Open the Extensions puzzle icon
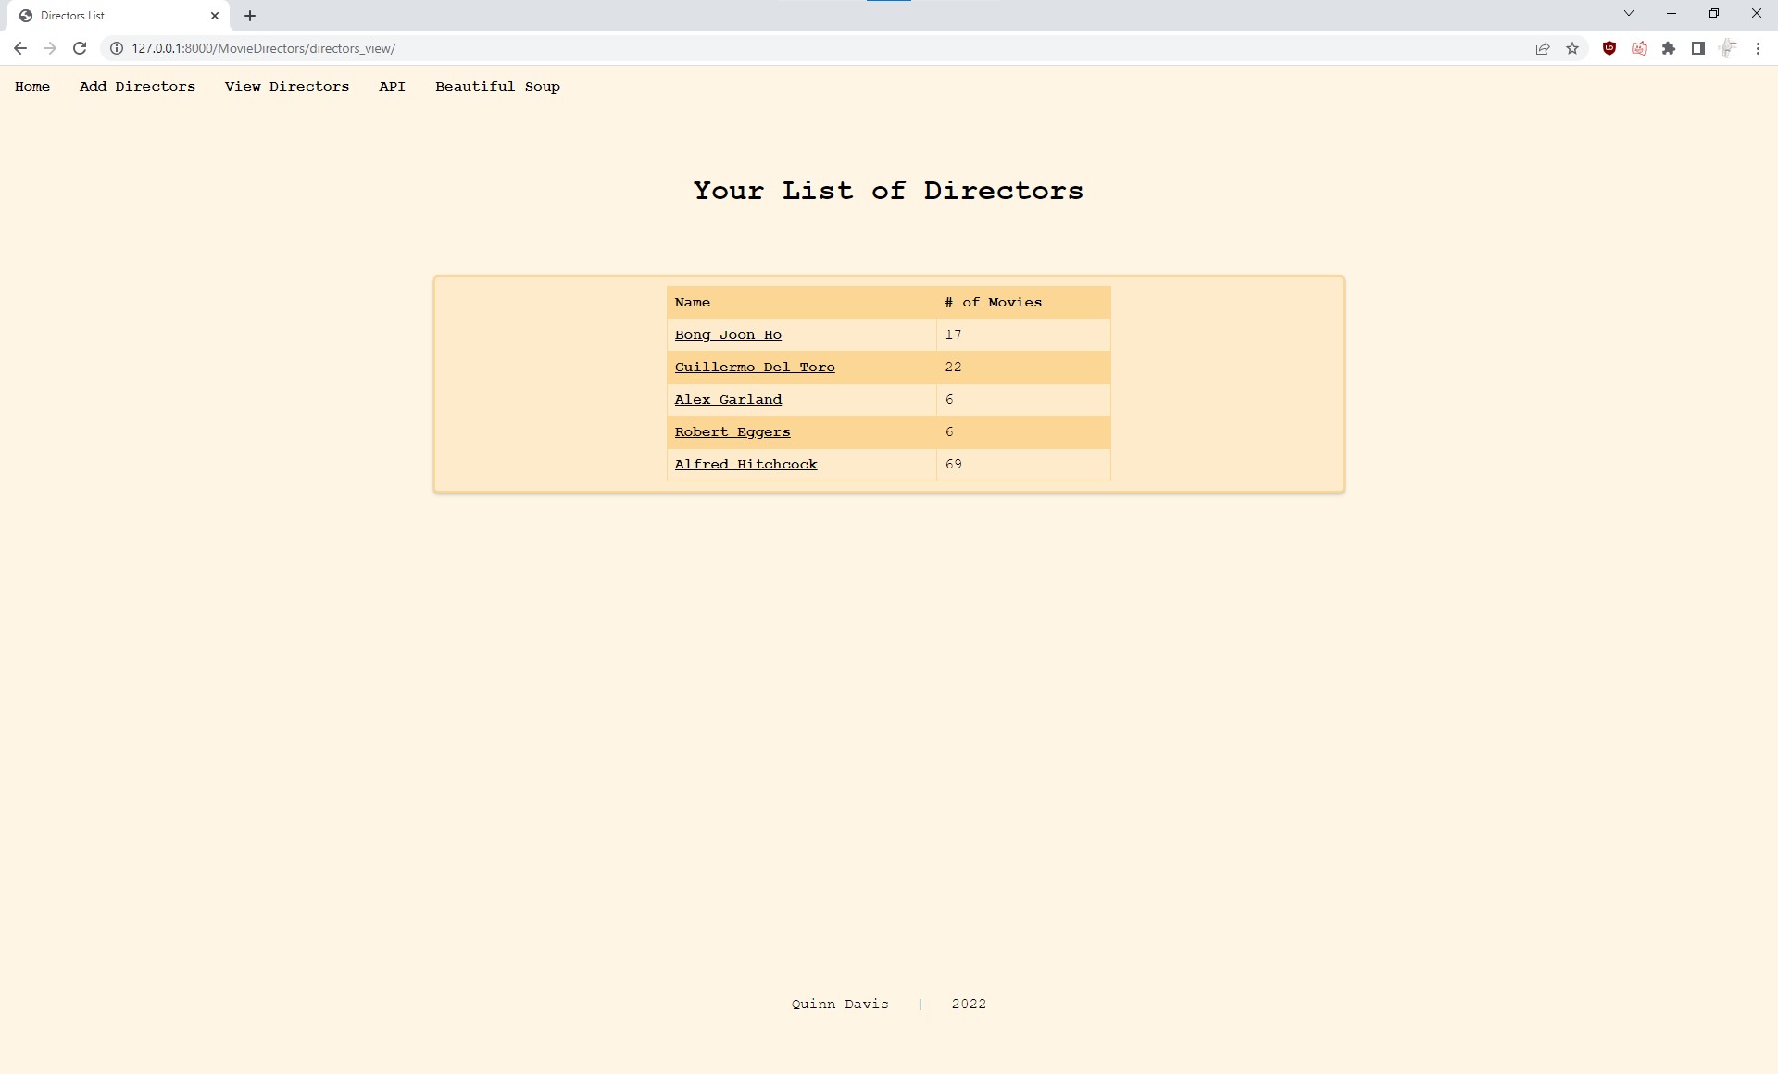Viewport: 1778px width, 1074px height. [x=1669, y=48]
